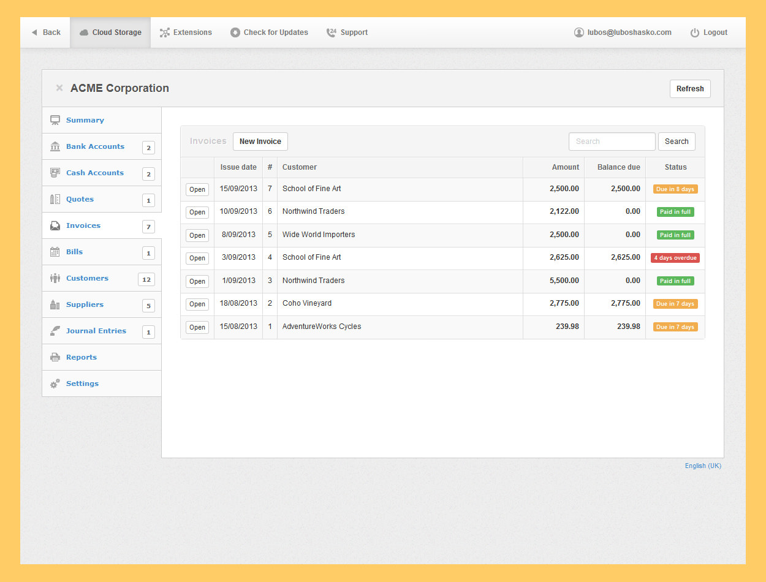Open the Coho Vineyard invoice

tap(197, 304)
